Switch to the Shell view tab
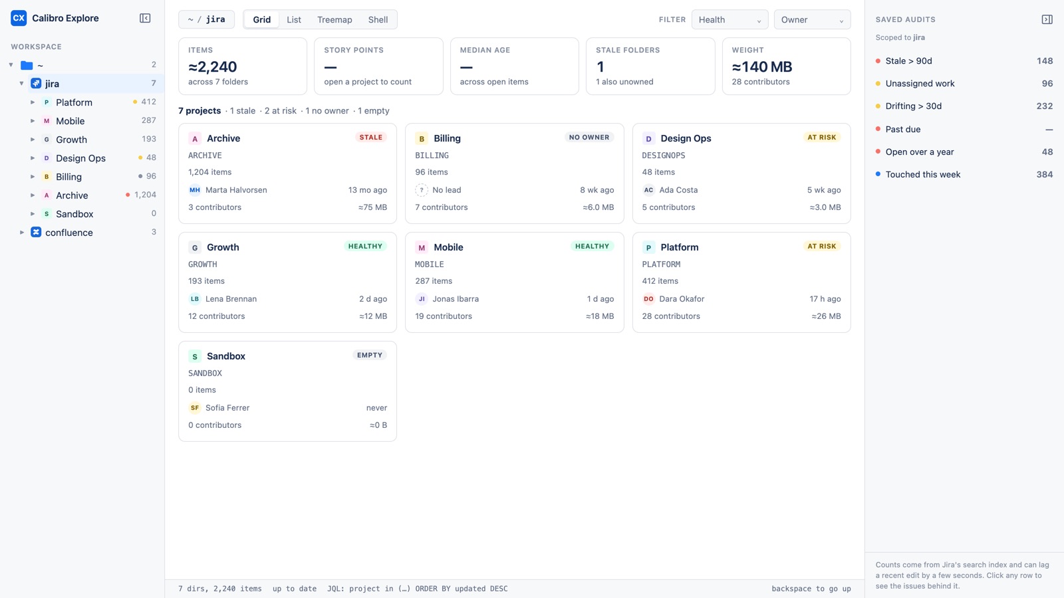Viewport: 1064px width, 598px height. pos(378,20)
